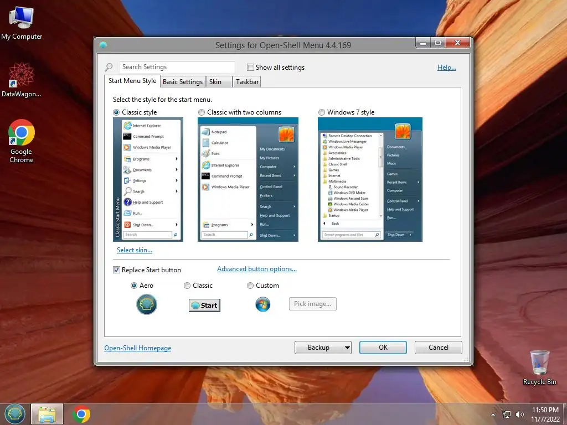
Task: Click the Aero shell button image
Action: click(x=146, y=304)
